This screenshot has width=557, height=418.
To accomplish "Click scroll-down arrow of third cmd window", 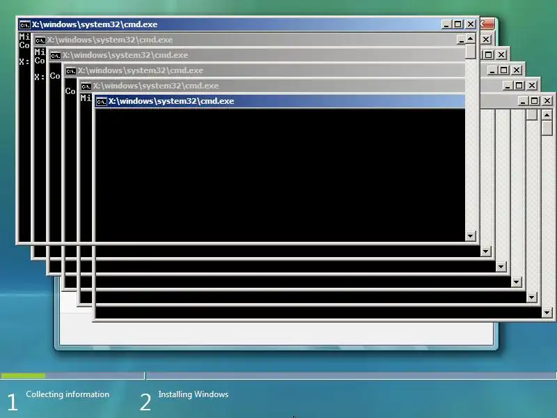I will 501,267.
